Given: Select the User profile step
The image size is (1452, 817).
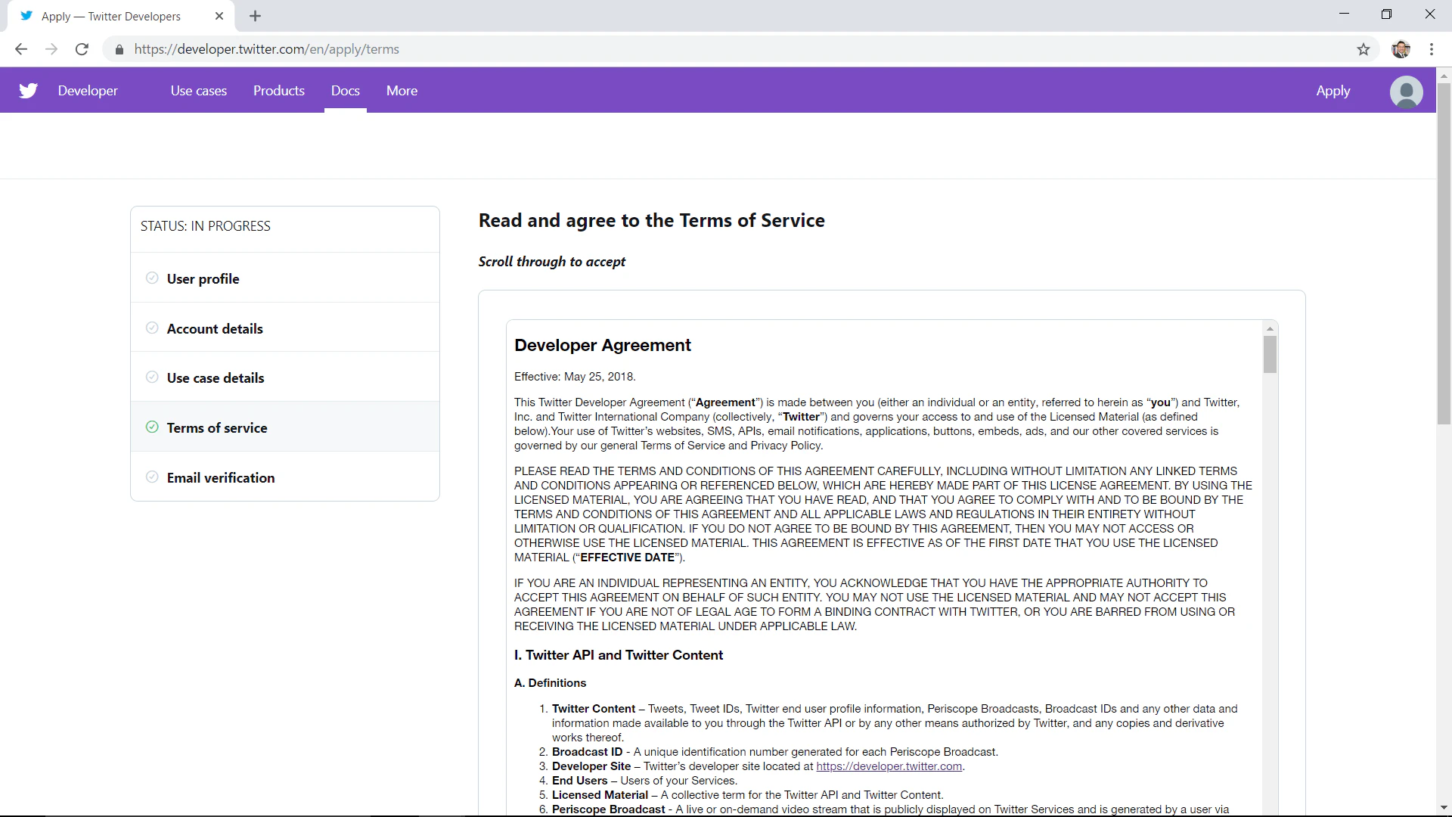Looking at the screenshot, I should pyautogui.click(x=285, y=278).
